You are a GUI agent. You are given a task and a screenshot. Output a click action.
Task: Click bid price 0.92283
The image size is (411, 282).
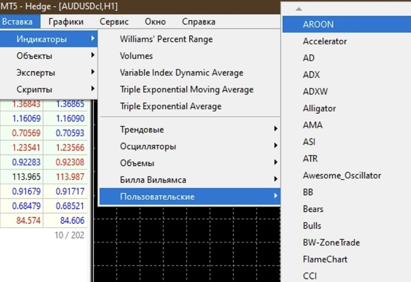pos(26,162)
